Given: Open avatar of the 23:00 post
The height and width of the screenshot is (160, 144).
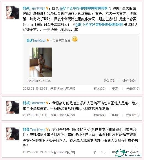Looking at the screenshot, I should click(x=12, y=107).
